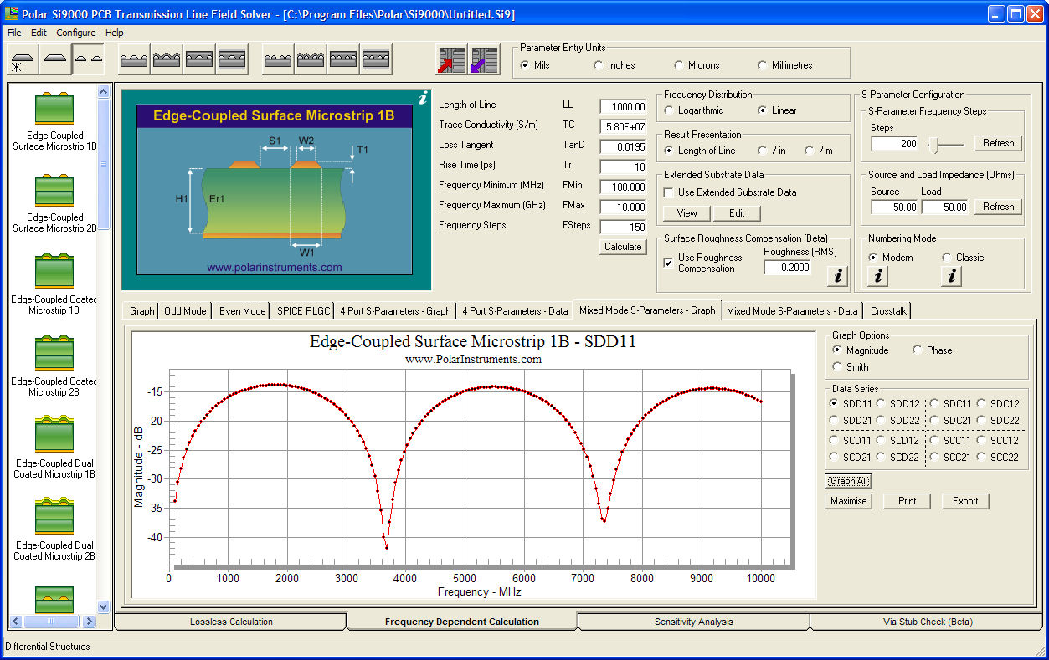Click the two-trace surface microstrip filter icon
Screen dimensions: 1049x660
[134, 59]
